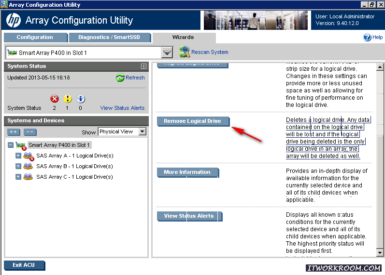Viewport: 385px width, 275px height.
Task: Collapse the Smart Array P400 tree node
Action: [10, 145]
